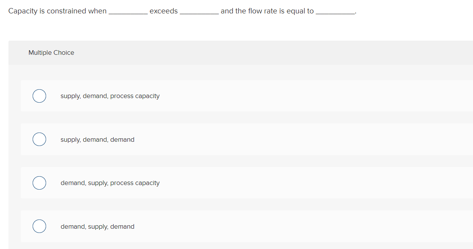Select the radio button for 'demand, supply, process capacity'
The width and height of the screenshot is (473, 249).
pyautogui.click(x=39, y=183)
